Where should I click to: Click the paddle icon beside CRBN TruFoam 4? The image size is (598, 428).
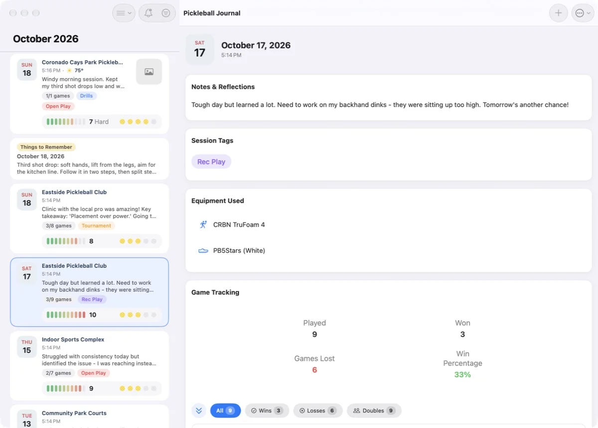pos(203,224)
